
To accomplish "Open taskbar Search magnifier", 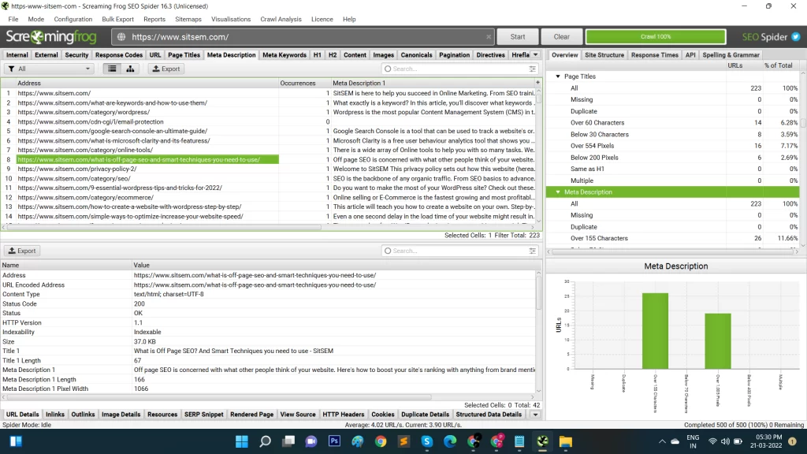I will [265, 441].
